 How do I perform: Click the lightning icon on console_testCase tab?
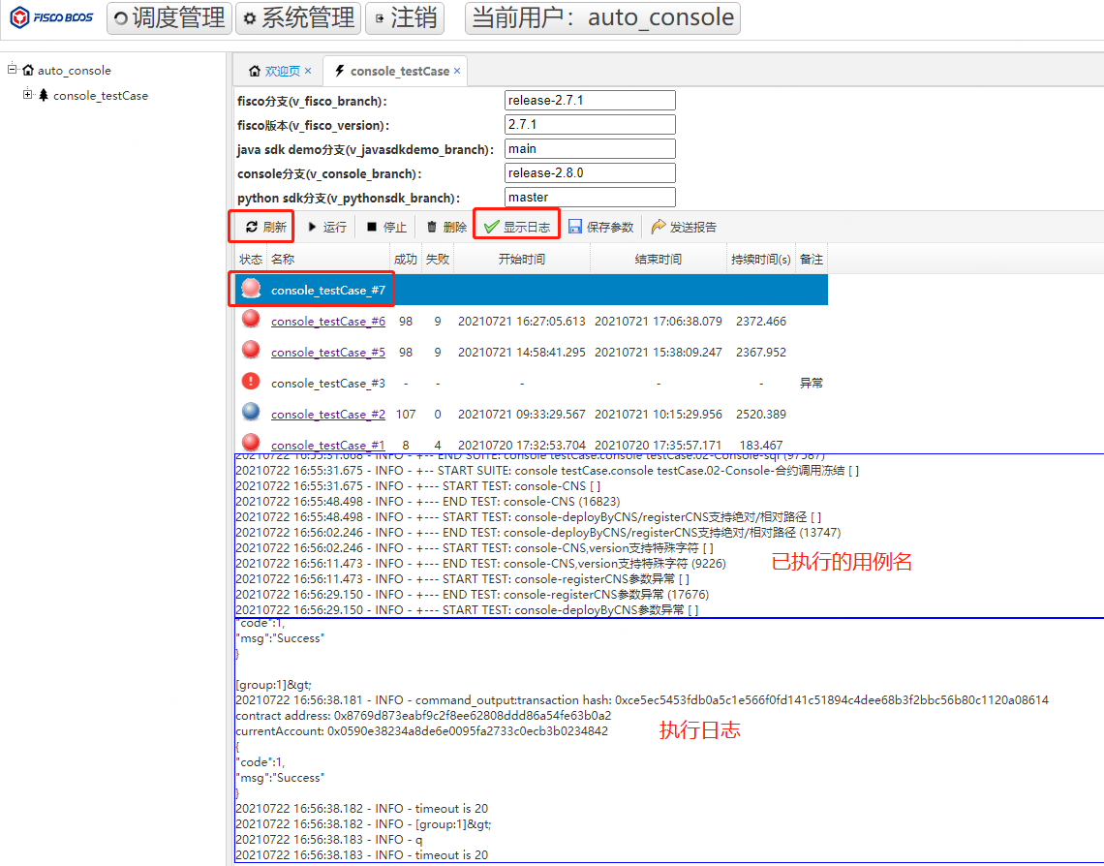click(x=339, y=71)
